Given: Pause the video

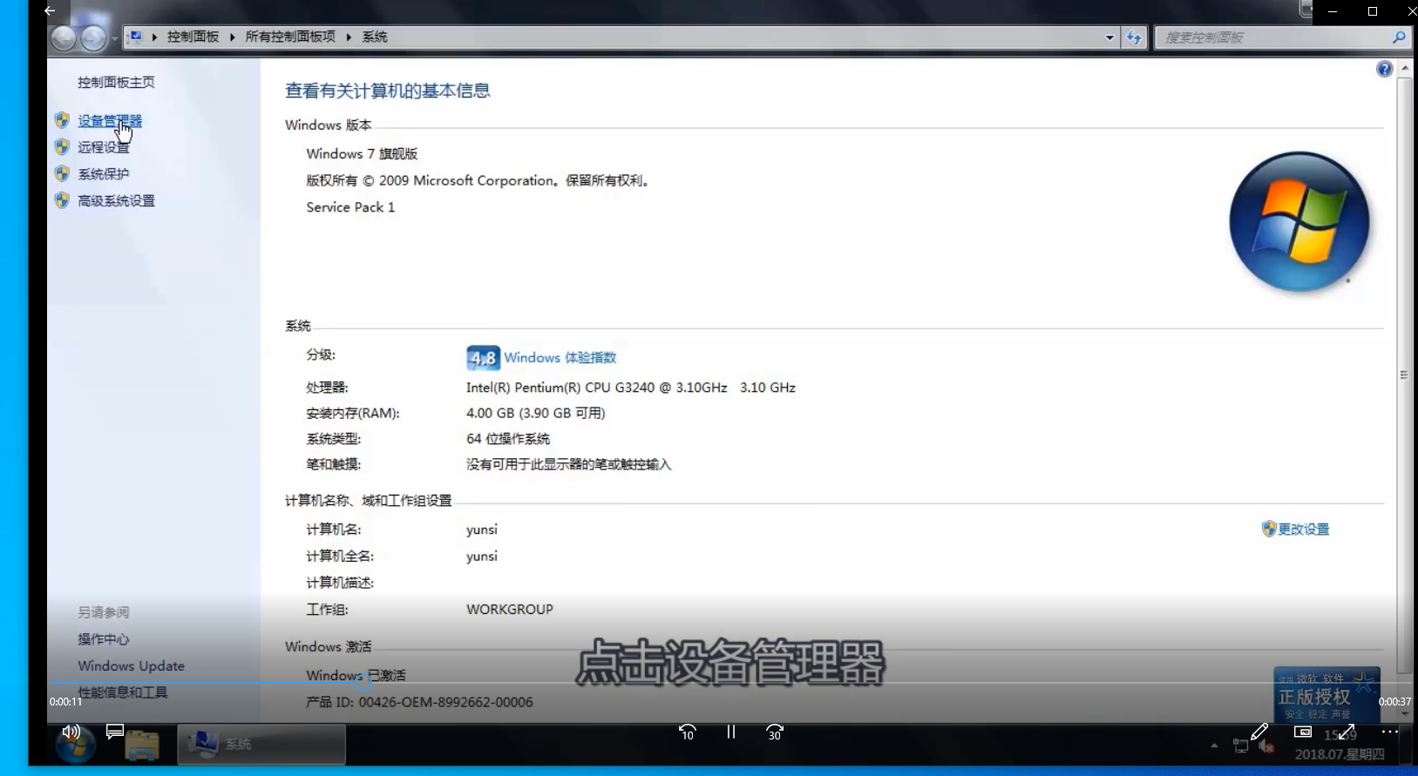Looking at the screenshot, I should (x=731, y=732).
